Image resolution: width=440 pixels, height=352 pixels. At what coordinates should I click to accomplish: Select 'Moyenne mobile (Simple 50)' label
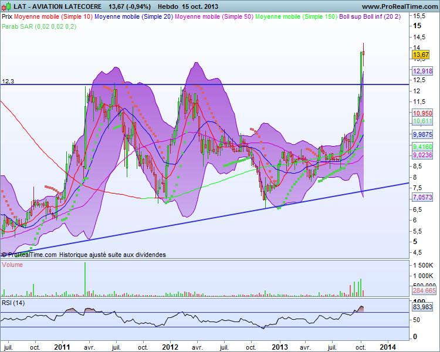[214, 16]
